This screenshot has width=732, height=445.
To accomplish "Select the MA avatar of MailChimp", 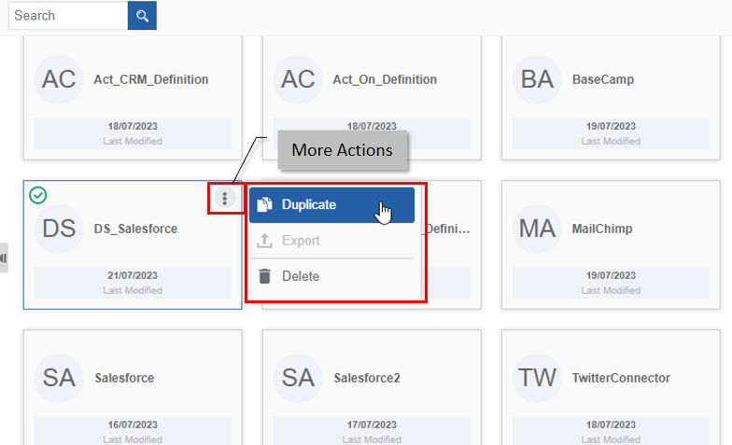I will tap(537, 229).
